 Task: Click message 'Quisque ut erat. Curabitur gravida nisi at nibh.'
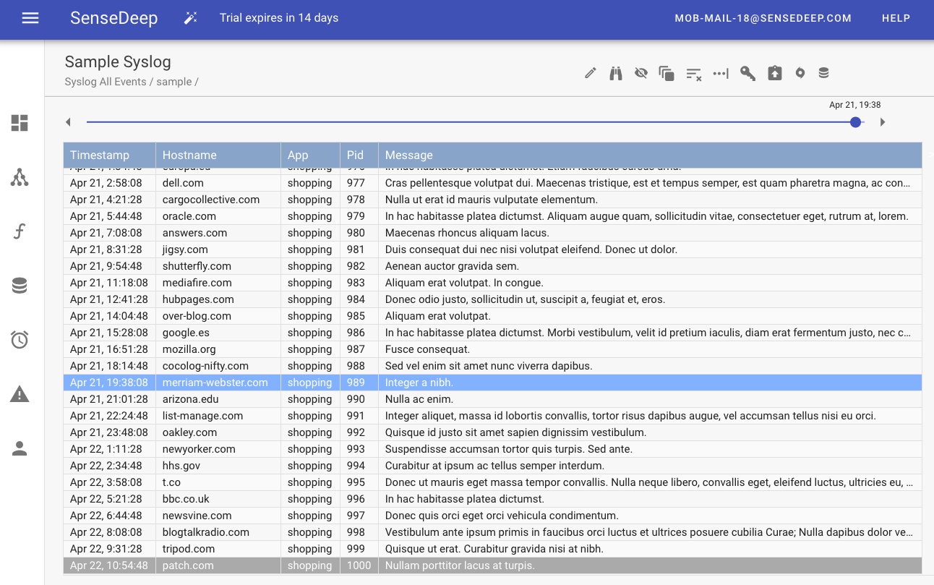494,549
